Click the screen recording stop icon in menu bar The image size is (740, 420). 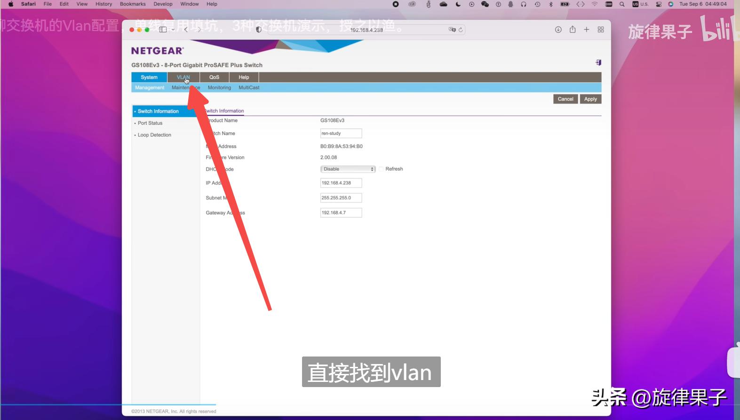pyautogui.click(x=396, y=4)
